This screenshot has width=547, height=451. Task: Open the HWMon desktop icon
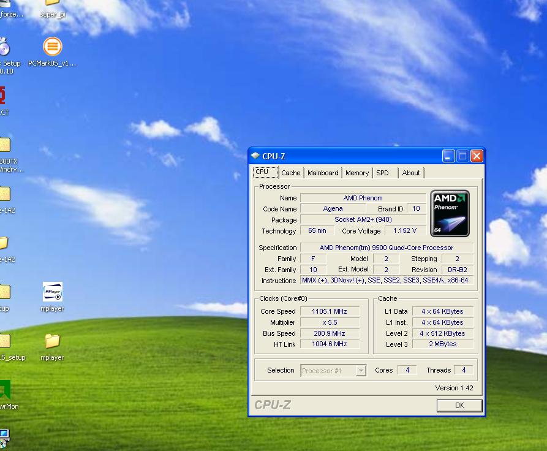[x=5, y=390]
